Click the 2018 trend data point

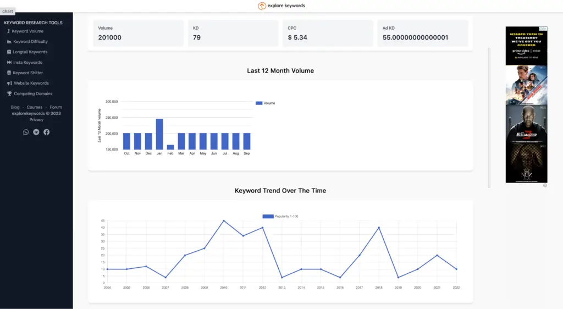379,228
